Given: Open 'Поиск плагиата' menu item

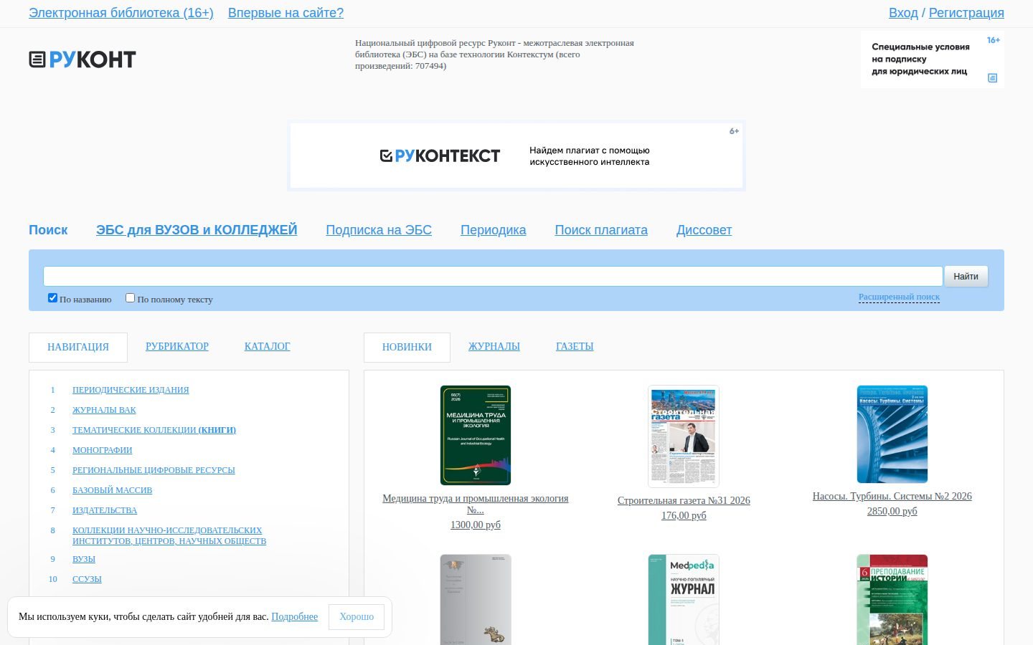Looking at the screenshot, I should click(x=601, y=230).
